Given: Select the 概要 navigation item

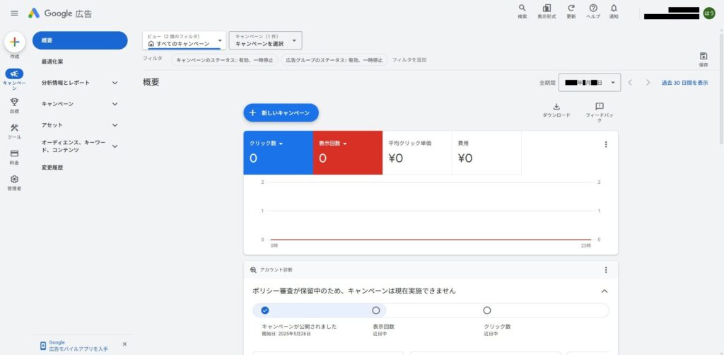Looking at the screenshot, I should tap(80, 40).
